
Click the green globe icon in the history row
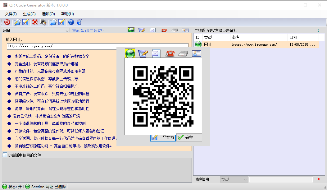tap(198, 44)
